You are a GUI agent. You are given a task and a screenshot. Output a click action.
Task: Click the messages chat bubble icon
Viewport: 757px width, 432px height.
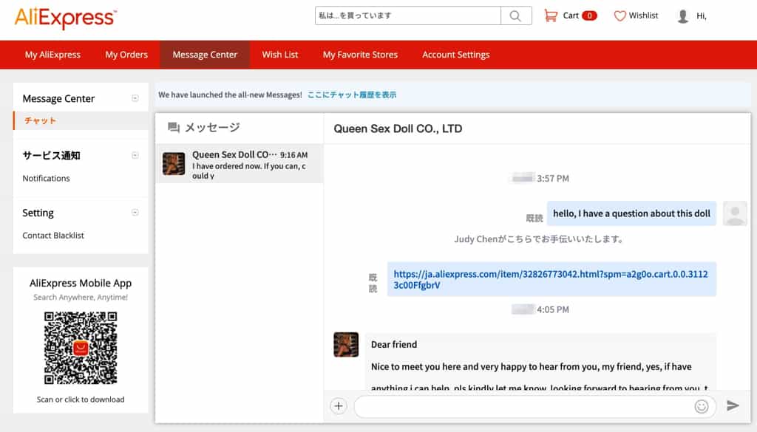(x=173, y=127)
